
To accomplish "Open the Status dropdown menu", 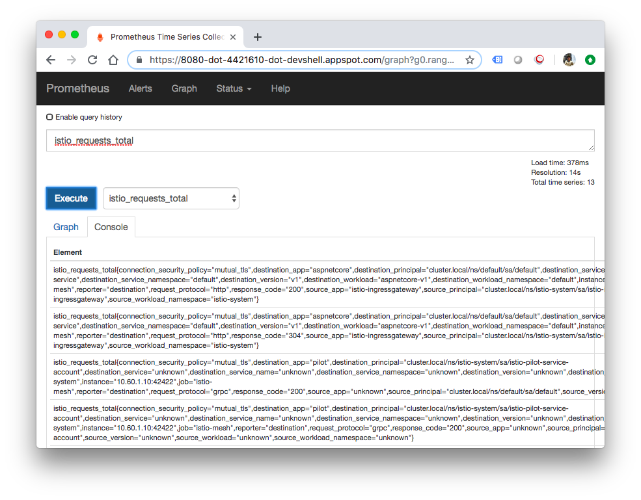I will click(x=234, y=88).
